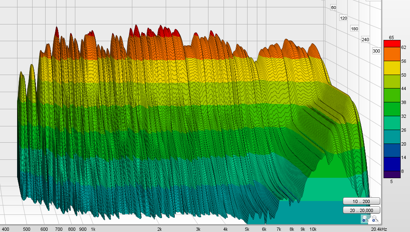Click the 800 frequency axis label
410x232 pixels.
[72, 229]
